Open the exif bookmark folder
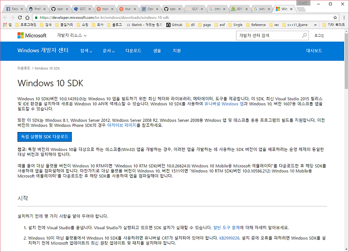Image resolution: width=349 pixels, height=252 pixels. pyautogui.click(x=220, y=25)
